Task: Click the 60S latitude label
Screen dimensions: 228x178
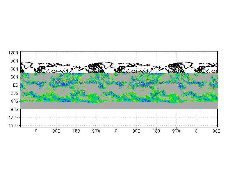Action: click(14, 101)
